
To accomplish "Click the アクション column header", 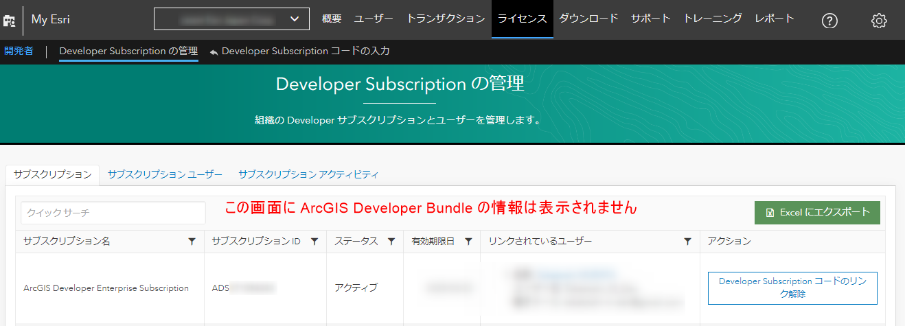I will pos(729,242).
